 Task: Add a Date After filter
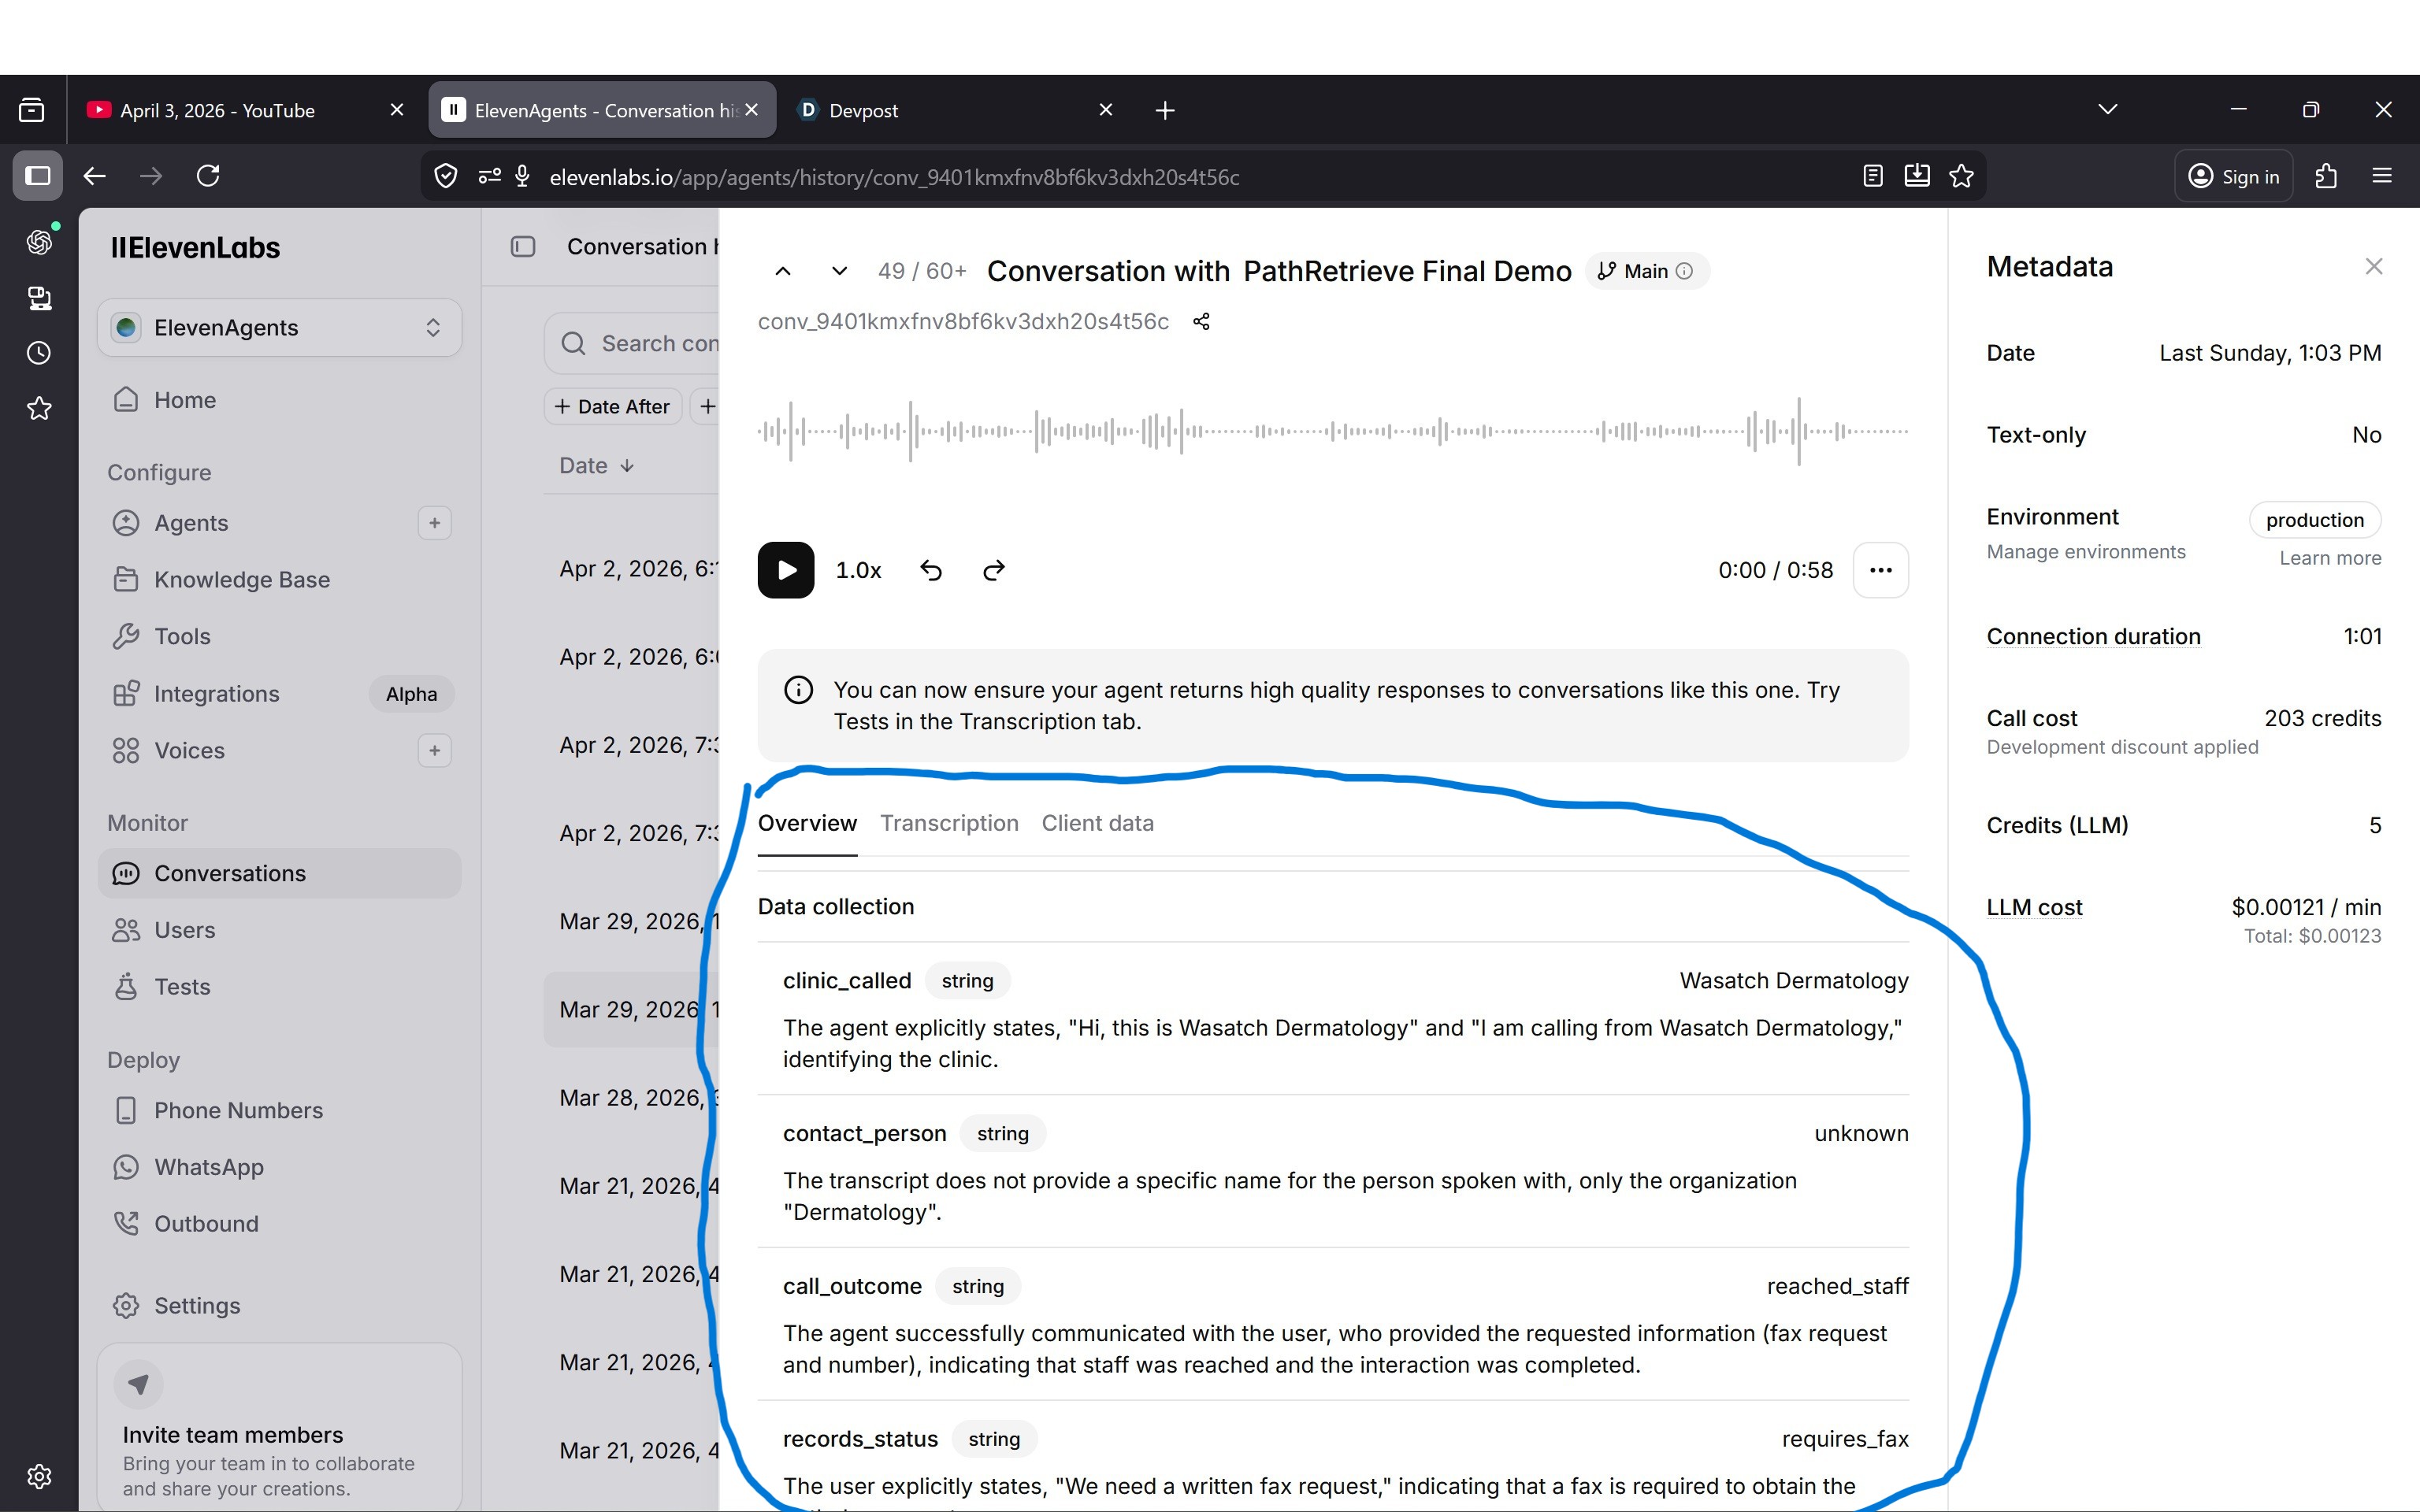coord(612,407)
